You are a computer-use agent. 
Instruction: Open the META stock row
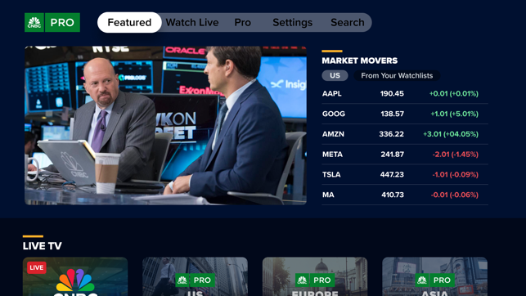[405, 155]
